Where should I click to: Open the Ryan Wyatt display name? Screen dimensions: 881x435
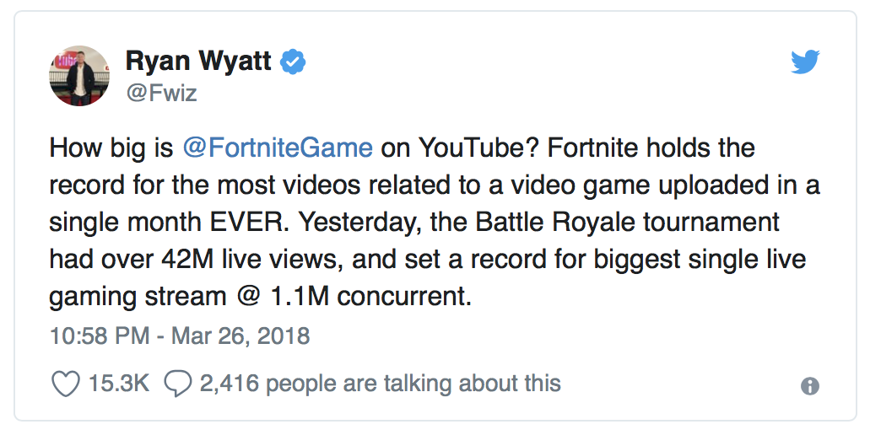tap(198, 62)
